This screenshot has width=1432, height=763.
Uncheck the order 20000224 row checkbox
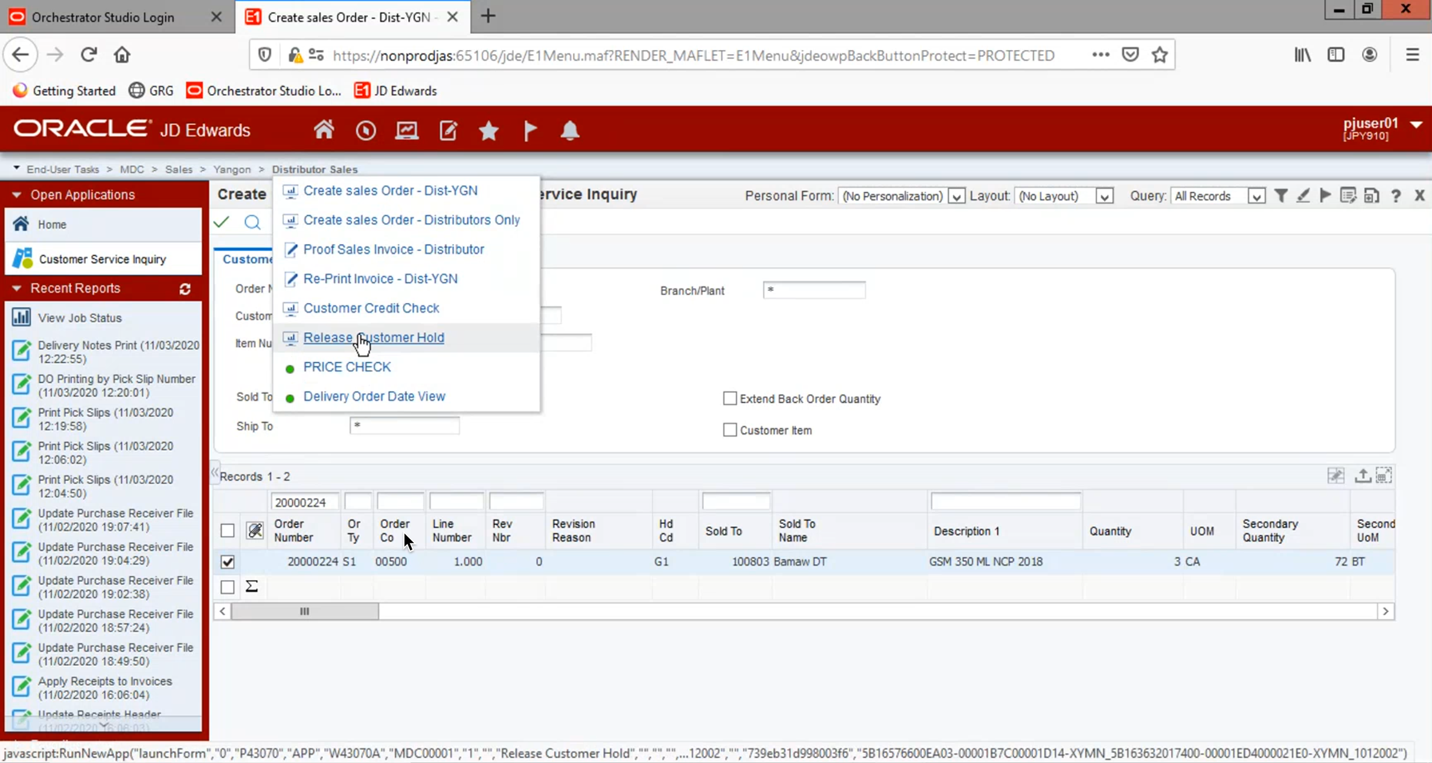[228, 561]
